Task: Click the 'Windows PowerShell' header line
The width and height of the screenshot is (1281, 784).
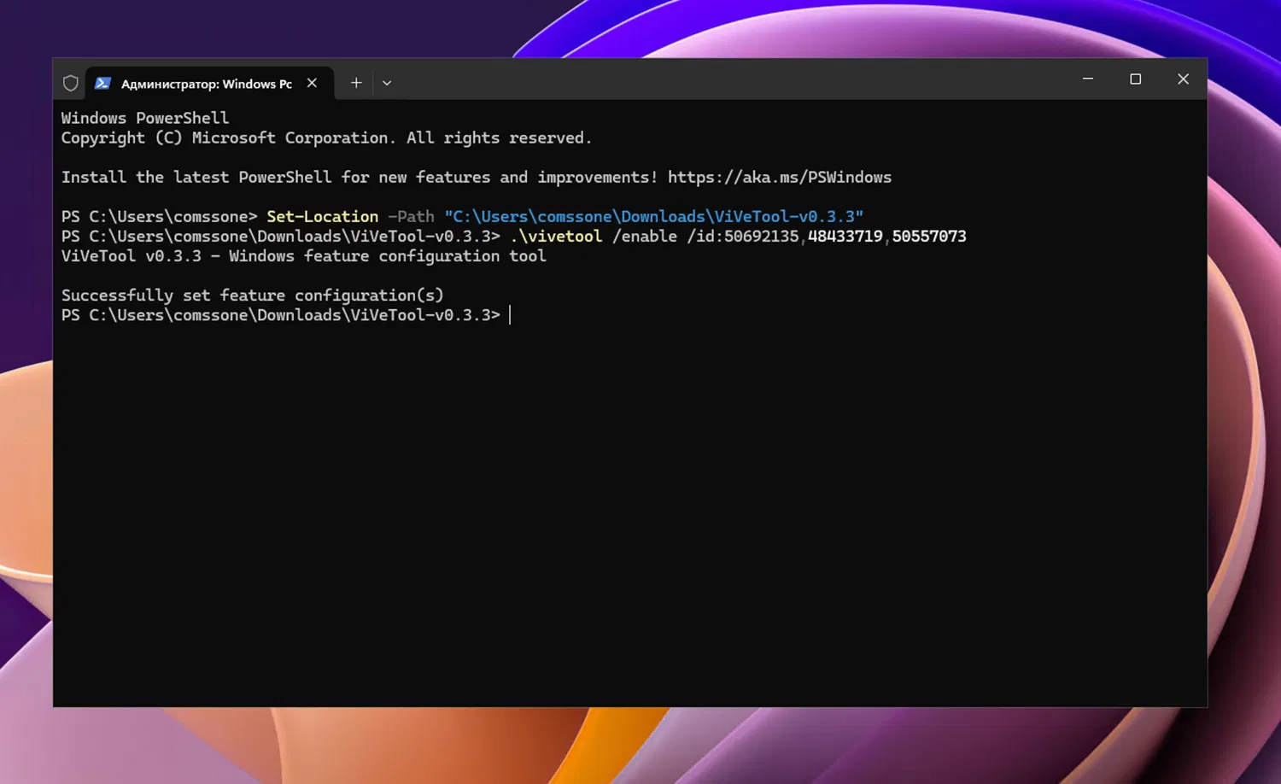Action: click(x=145, y=118)
